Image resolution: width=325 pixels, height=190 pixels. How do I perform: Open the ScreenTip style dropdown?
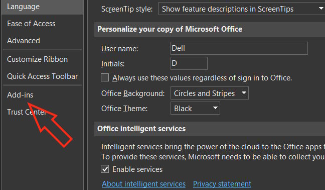(242, 9)
